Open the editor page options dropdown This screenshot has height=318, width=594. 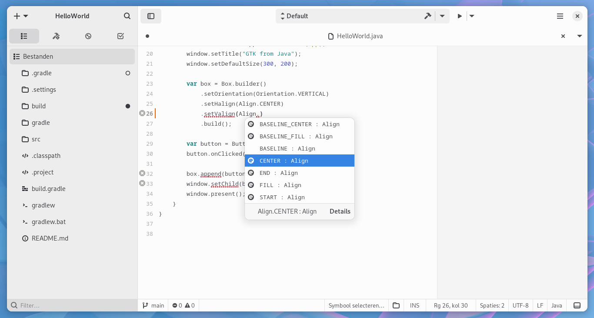point(580,36)
